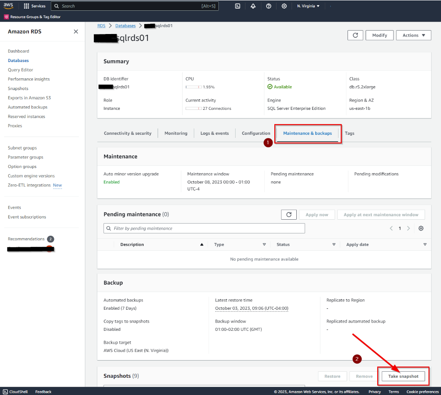
Task: Open the Privacy footer link
Action: click(x=375, y=392)
